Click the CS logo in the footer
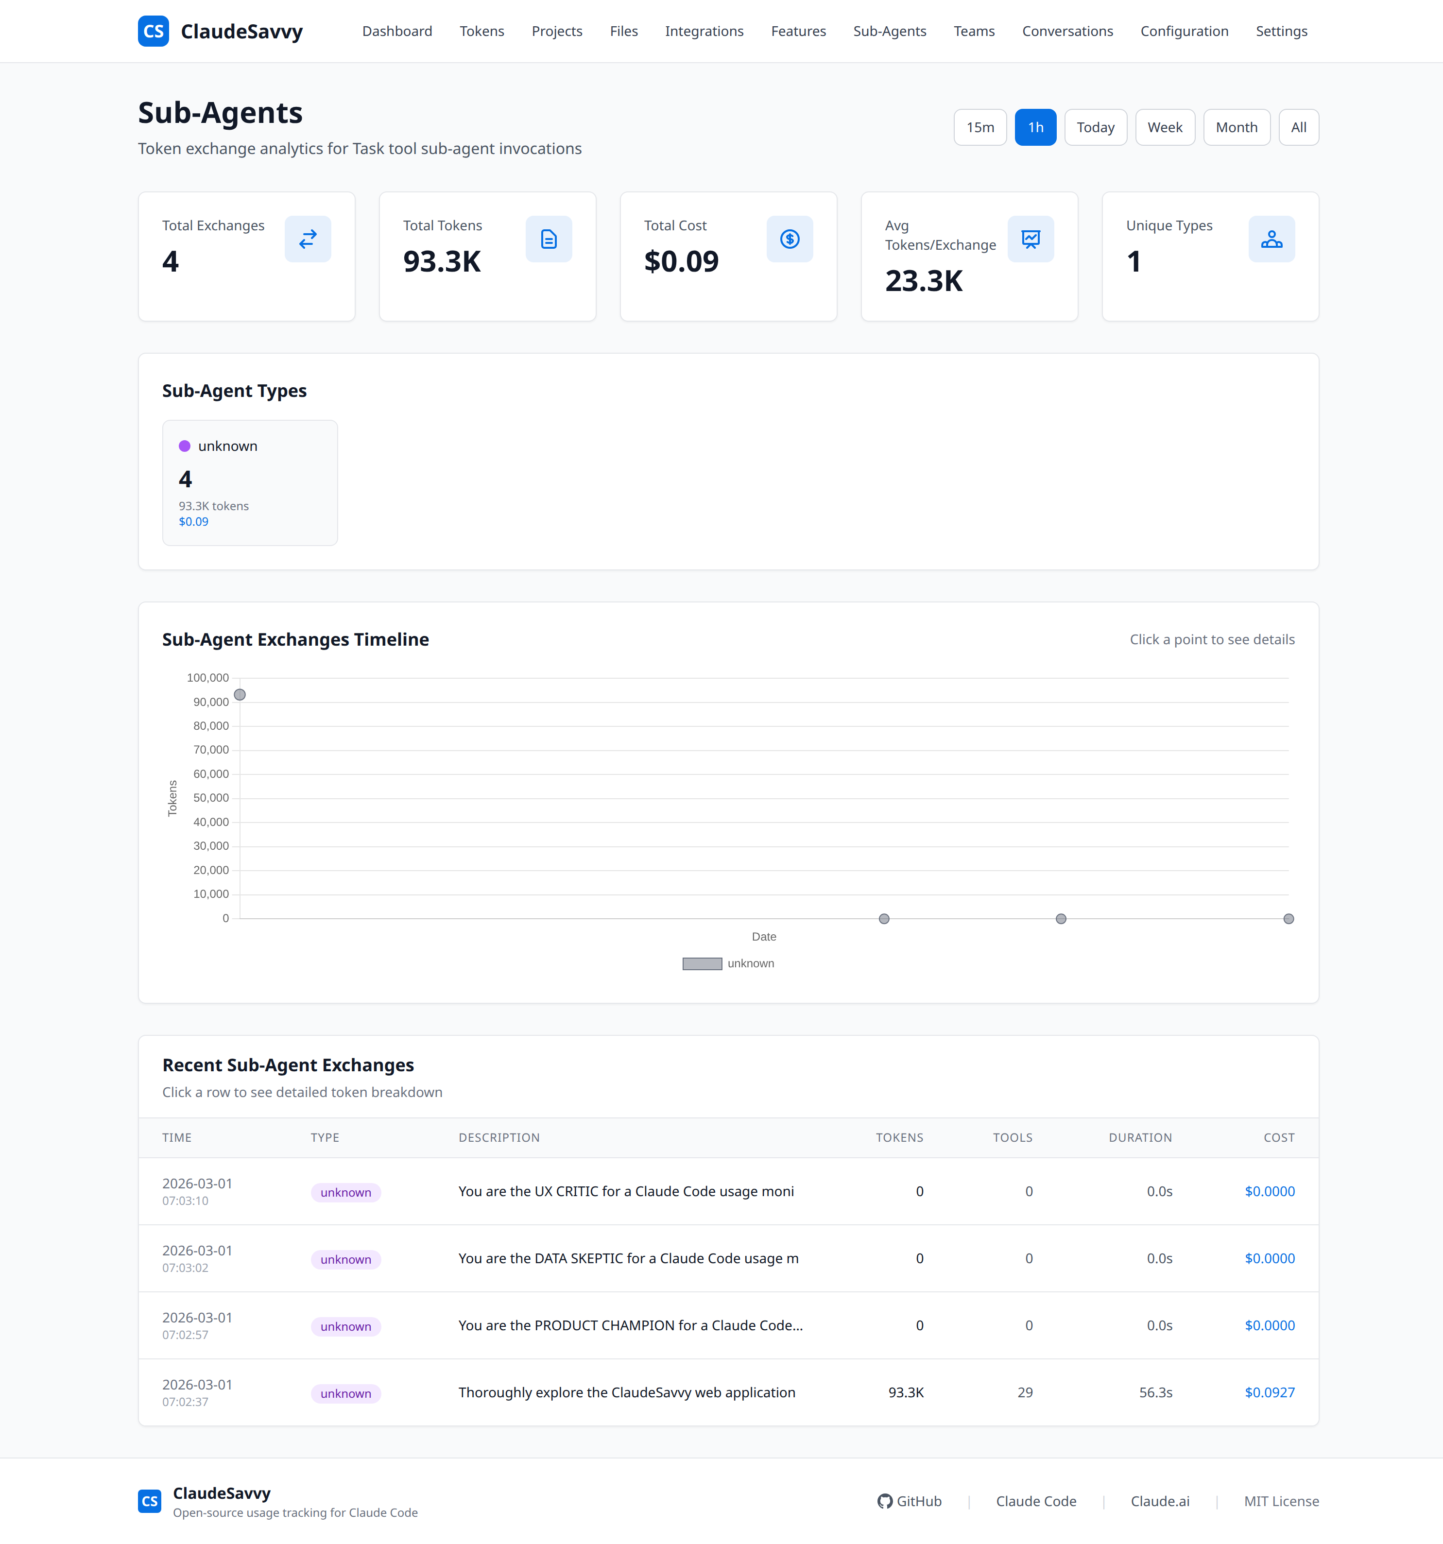The width and height of the screenshot is (1443, 1544). pos(150,1501)
